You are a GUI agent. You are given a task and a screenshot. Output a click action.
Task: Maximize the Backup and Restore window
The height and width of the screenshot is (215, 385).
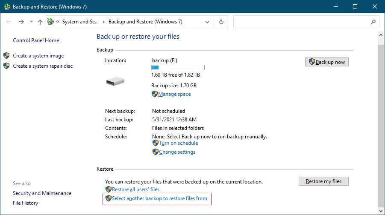click(x=355, y=7)
